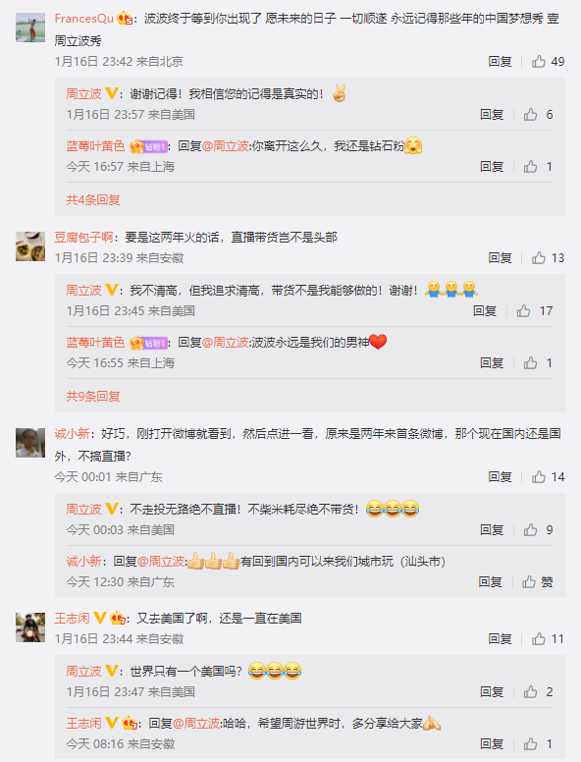Open FrancesQu's profile avatar
Viewport: 581px width, 762px height.
(30, 27)
